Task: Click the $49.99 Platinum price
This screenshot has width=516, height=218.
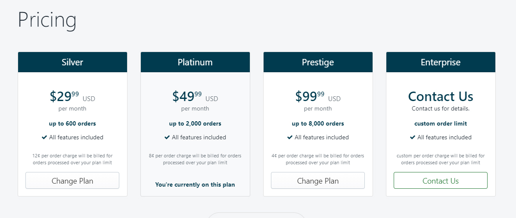Action: (187, 96)
